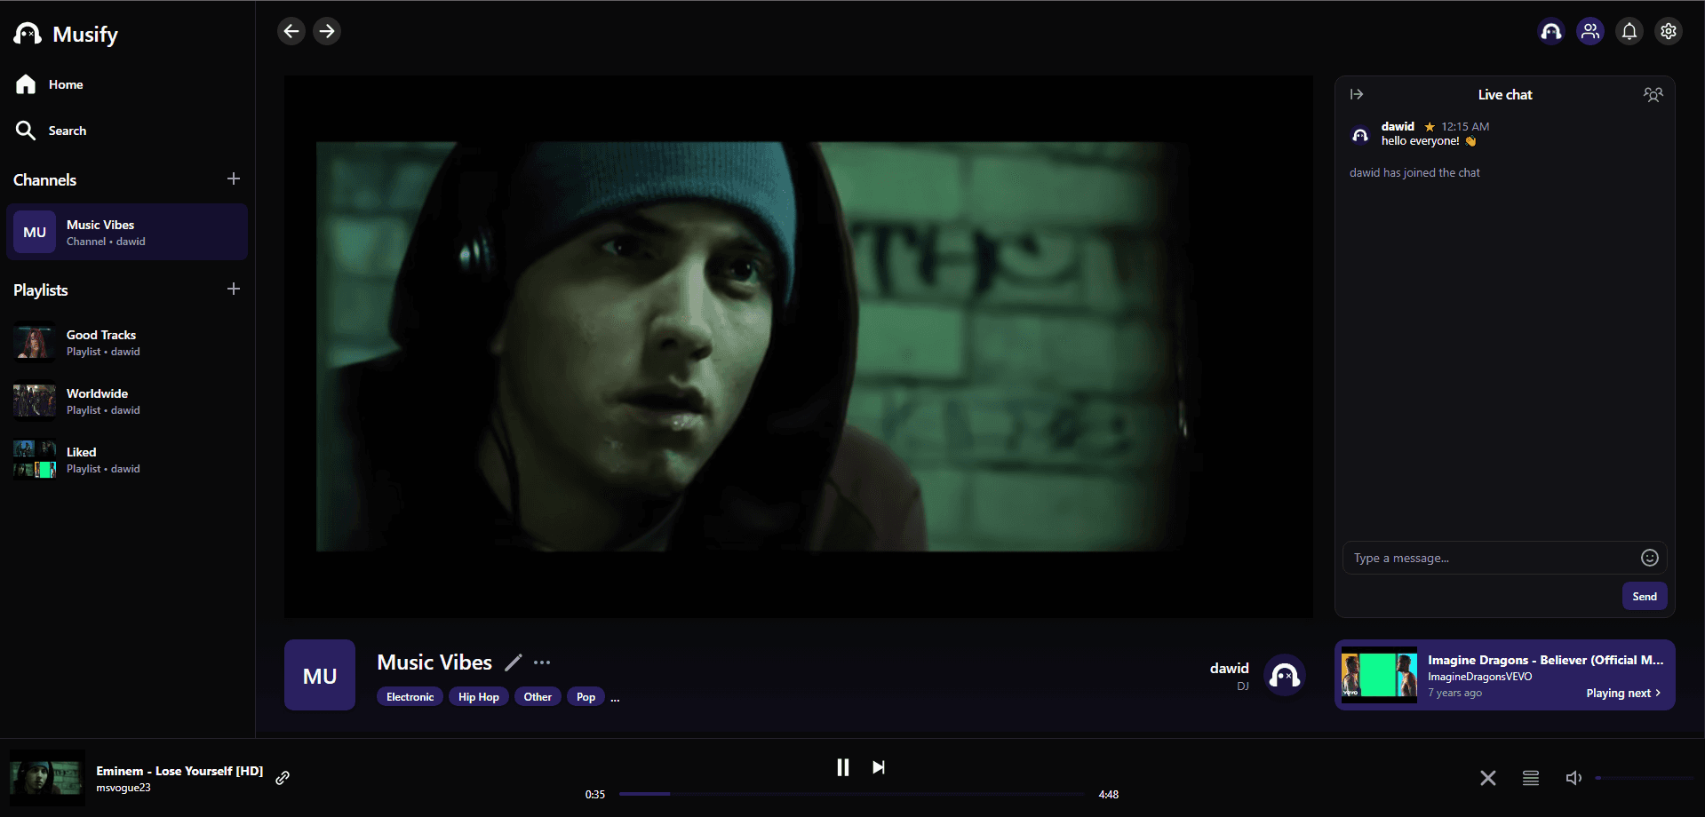Click the headphones DJ icon in top bar
Screen dimensions: 1705x817
[1551, 31]
